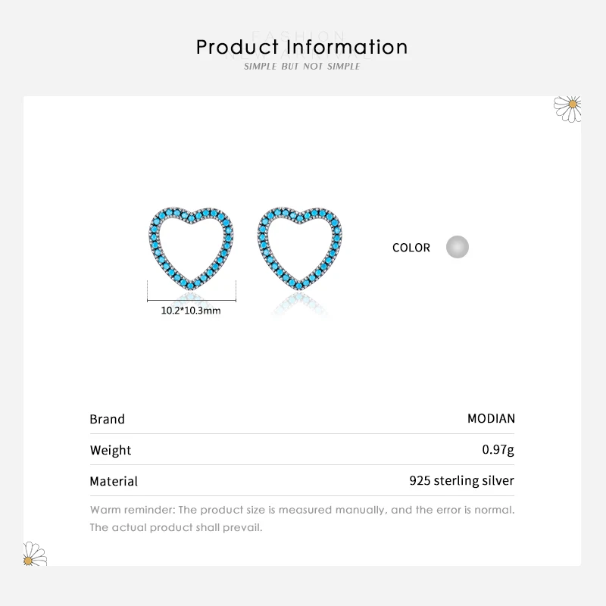Choose the silver color swatch

[x=458, y=247]
